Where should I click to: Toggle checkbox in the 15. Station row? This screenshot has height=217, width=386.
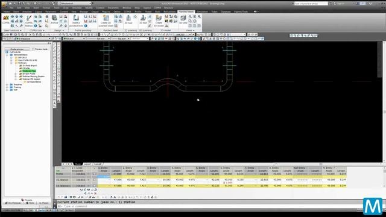pyautogui.click(x=94, y=180)
